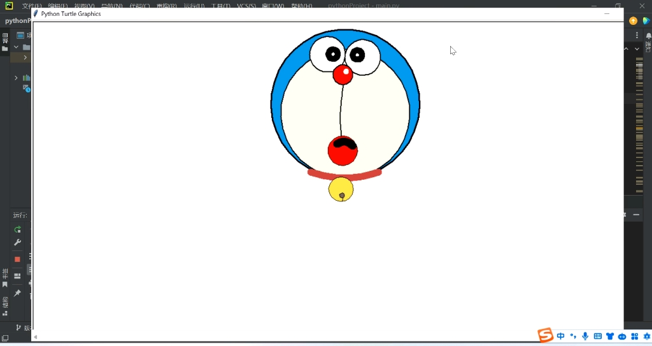Viewport: 652px width, 346px height.
Task: Click the Run panel options icon beside the minus
Action: click(x=625, y=215)
